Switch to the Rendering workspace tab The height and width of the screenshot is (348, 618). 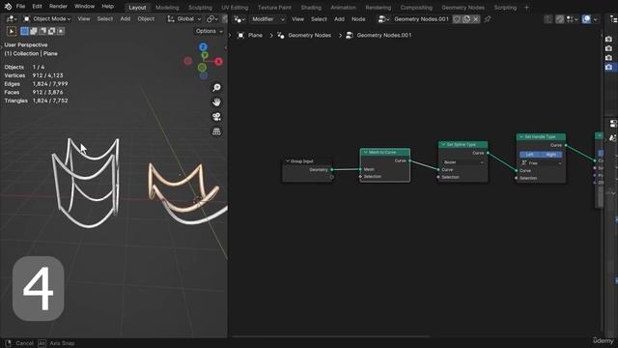click(378, 8)
